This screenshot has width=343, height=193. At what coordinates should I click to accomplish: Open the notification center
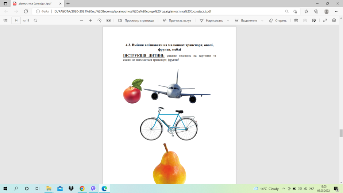[336, 189]
